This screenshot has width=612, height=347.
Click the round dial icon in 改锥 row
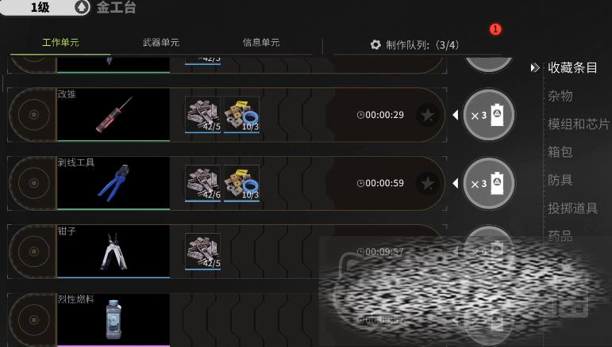click(x=34, y=115)
